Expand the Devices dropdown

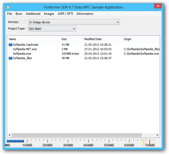coord(74,22)
